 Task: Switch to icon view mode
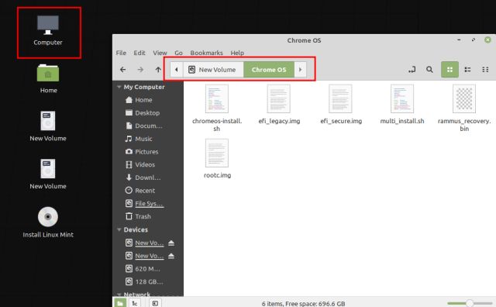[449, 70]
